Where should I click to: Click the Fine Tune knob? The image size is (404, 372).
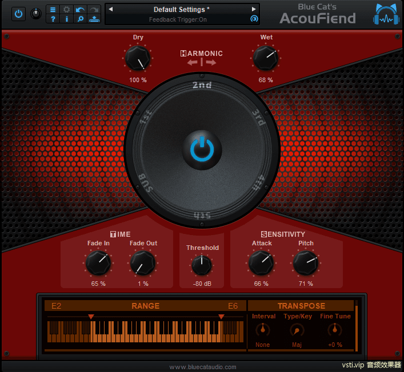(335, 330)
